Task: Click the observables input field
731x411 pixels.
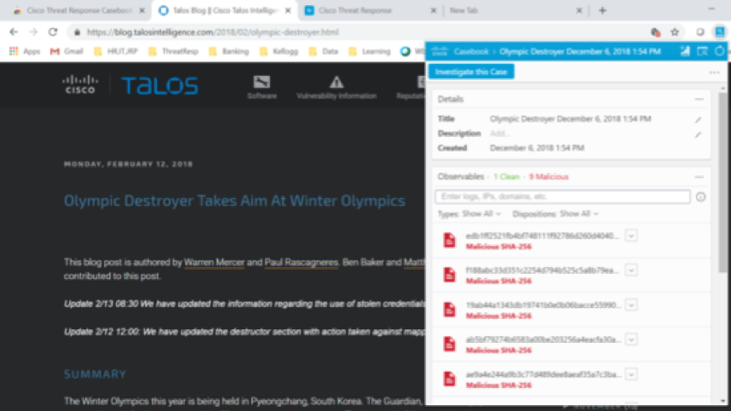Action: pyautogui.click(x=562, y=197)
